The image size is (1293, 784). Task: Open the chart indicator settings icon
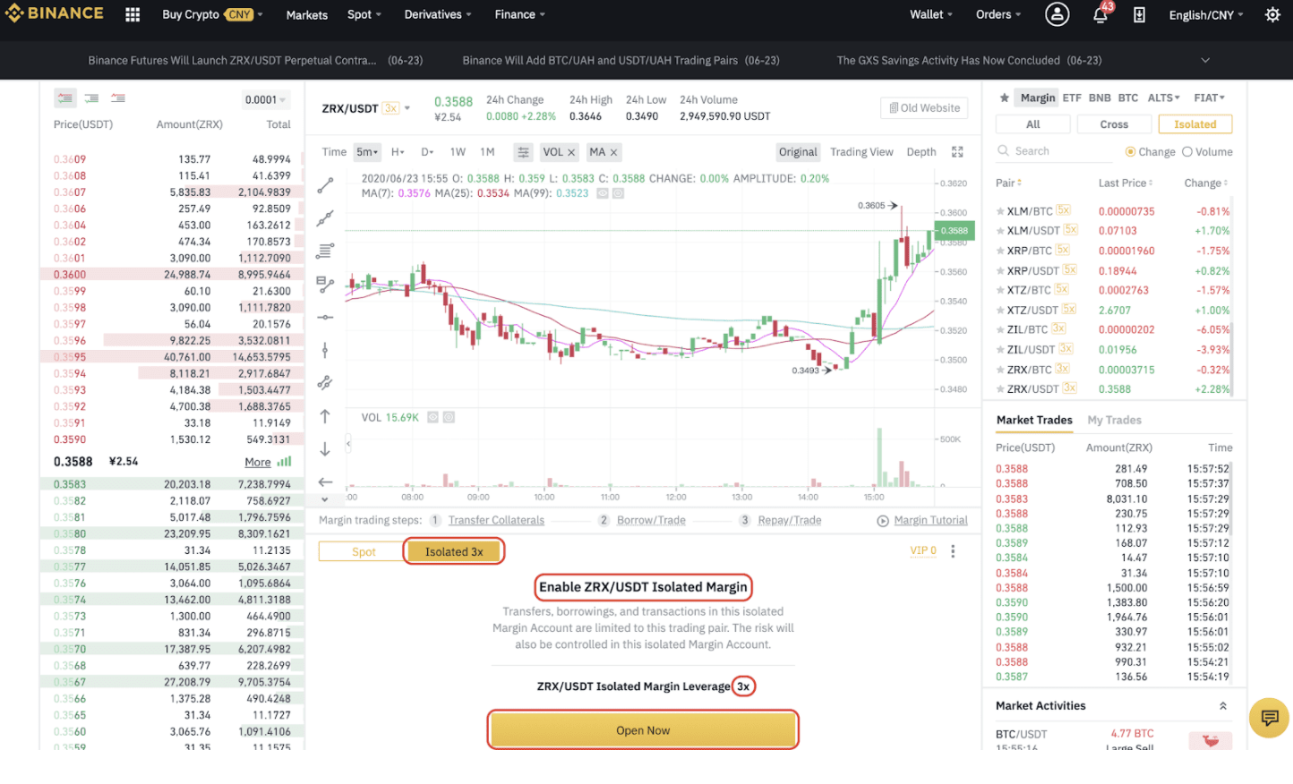[x=523, y=152]
